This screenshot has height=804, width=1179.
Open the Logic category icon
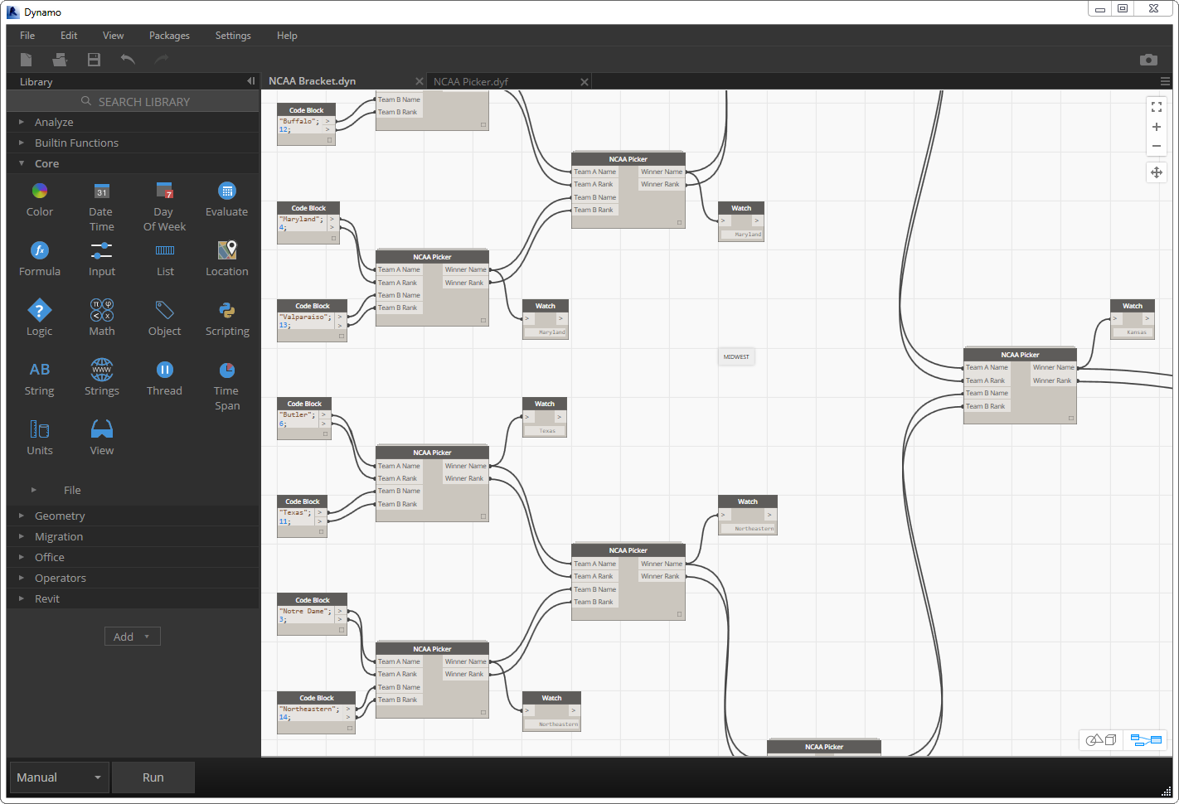pyautogui.click(x=40, y=310)
